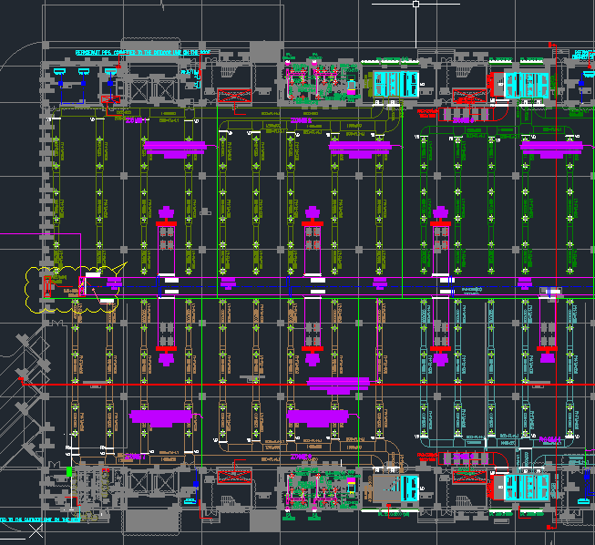Click the cyan refrigerant pipe note at top
Screen dimensions: 595x545
pyautogui.click(x=142, y=53)
